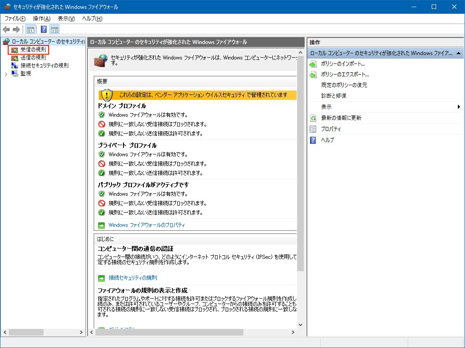This screenshot has height=348, width=465.
Task: Select 送信の規則 in the tree
Action: pyautogui.click(x=33, y=58)
